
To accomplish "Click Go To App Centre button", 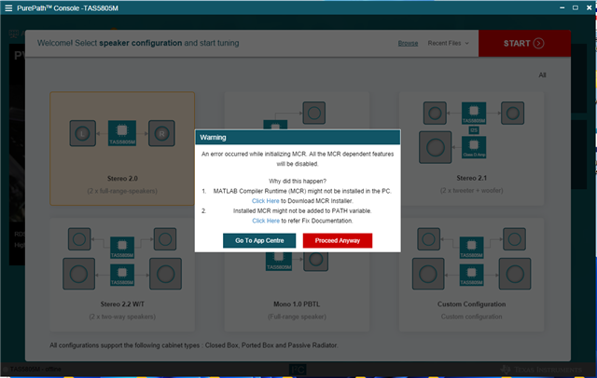I will pos(259,240).
